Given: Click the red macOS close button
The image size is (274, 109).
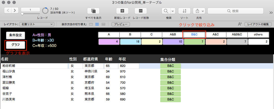Looking at the screenshot, I should 3,2.
